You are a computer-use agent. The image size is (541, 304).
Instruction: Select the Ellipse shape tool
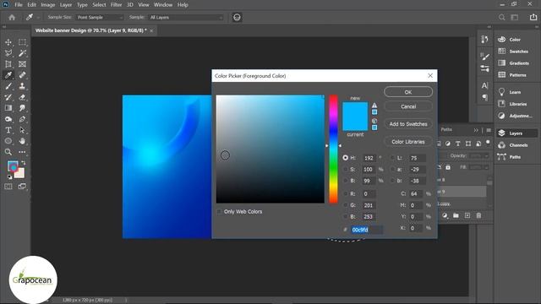pyautogui.click(x=8, y=141)
